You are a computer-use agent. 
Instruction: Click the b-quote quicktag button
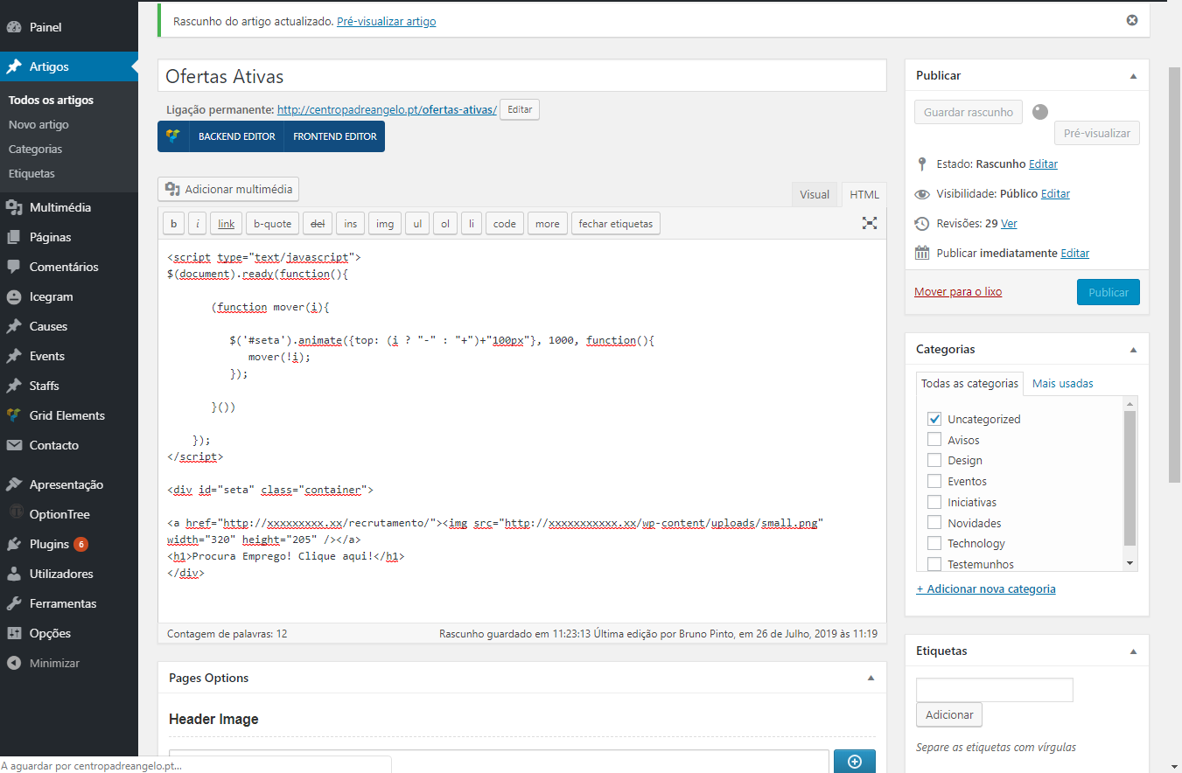click(272, 224)
